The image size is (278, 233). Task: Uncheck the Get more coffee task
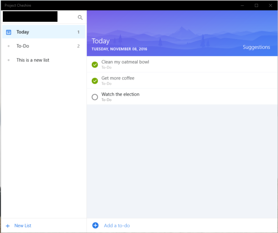[95, 81]
